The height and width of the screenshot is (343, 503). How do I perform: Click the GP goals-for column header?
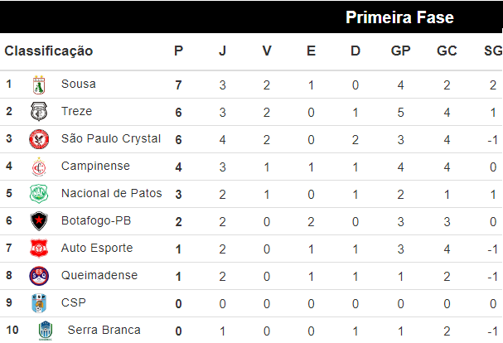(401, 51)
